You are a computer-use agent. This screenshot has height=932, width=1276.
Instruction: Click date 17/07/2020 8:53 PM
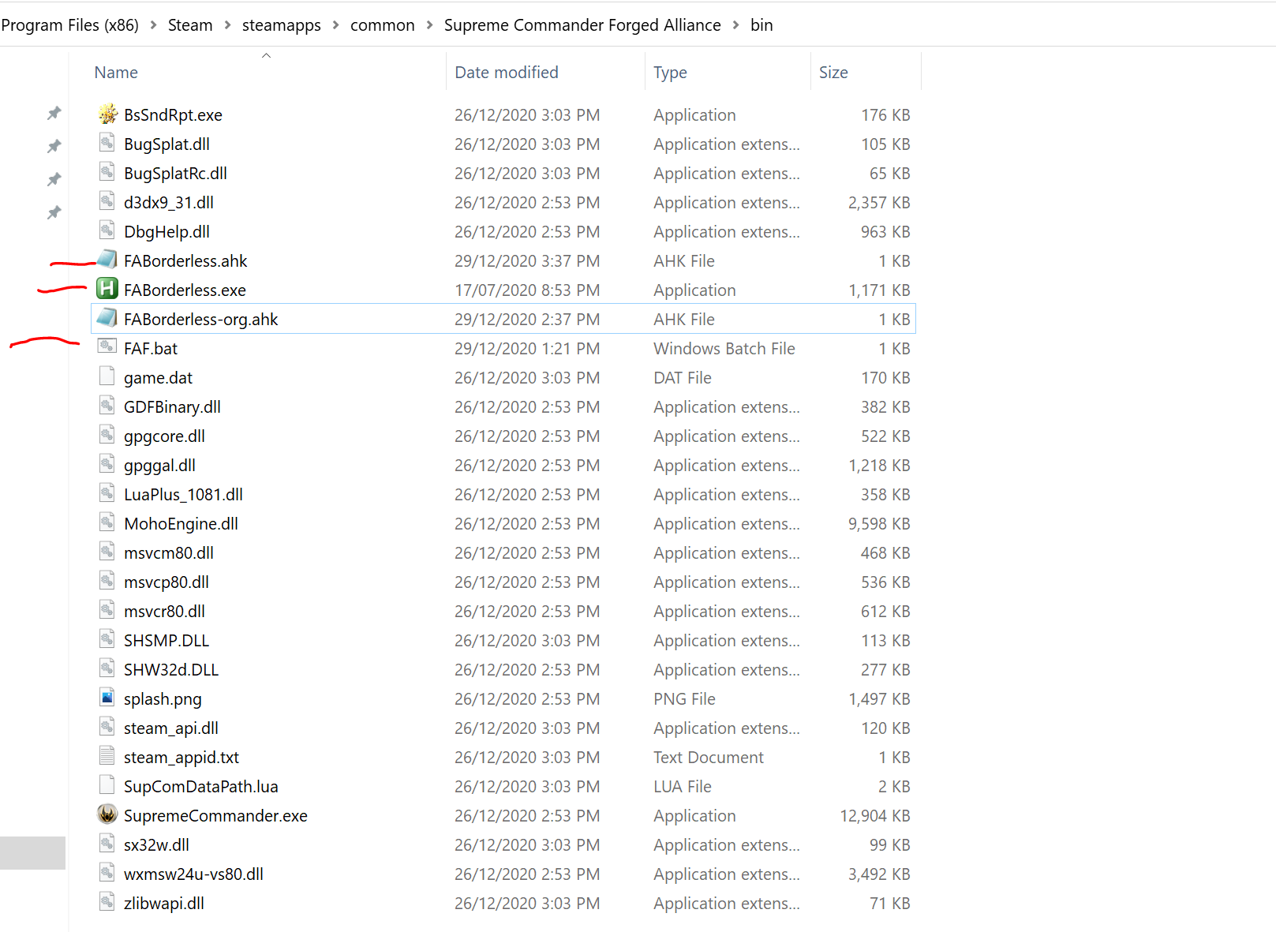pyautogui.click(x=527, y=290)
